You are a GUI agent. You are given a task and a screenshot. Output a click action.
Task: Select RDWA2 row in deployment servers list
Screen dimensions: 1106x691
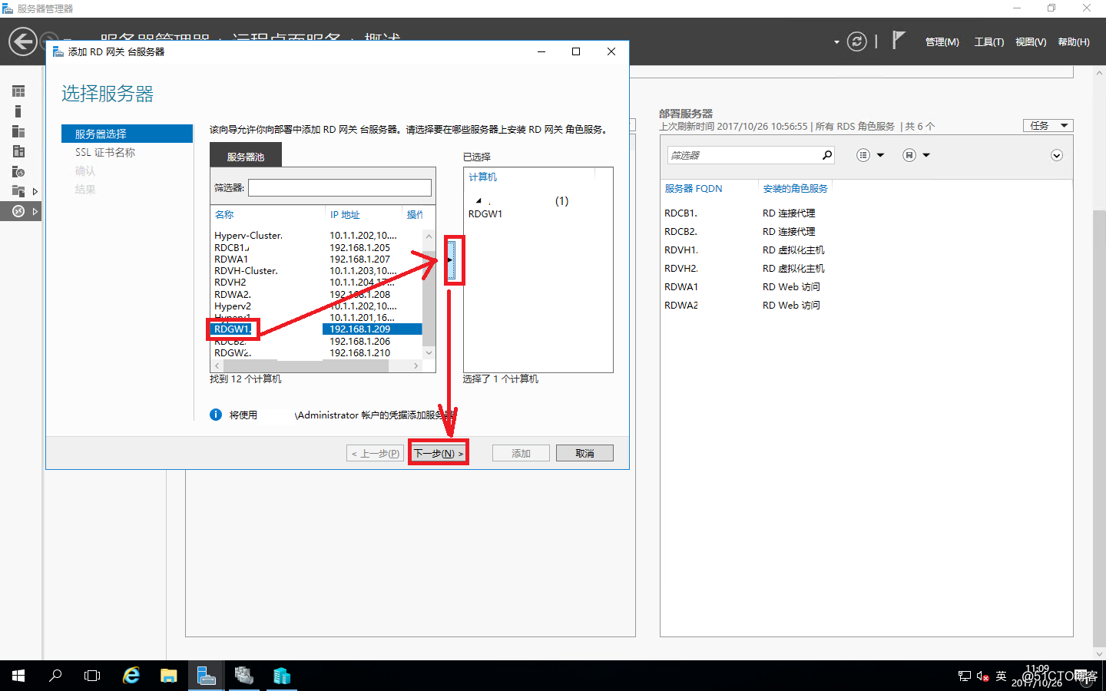tap(865, 305)
